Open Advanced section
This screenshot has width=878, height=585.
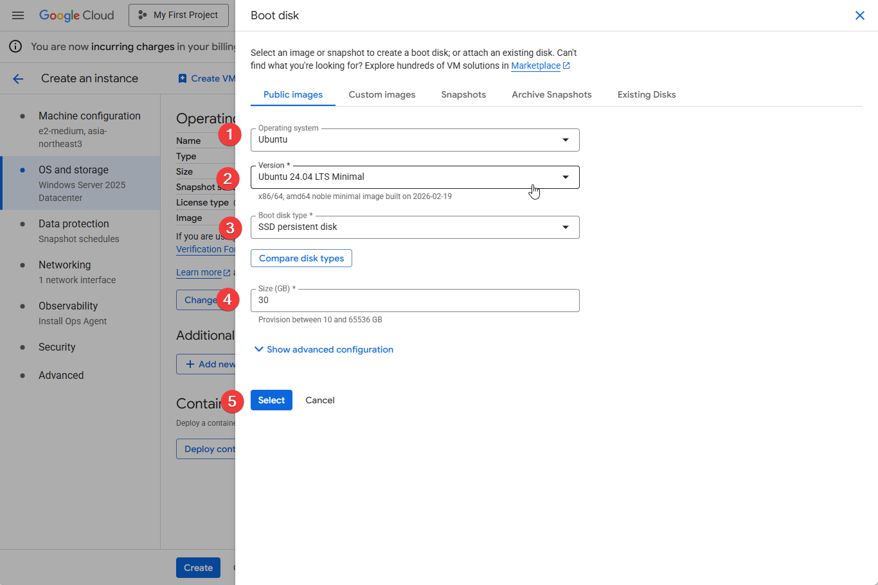tap(80, 375)
